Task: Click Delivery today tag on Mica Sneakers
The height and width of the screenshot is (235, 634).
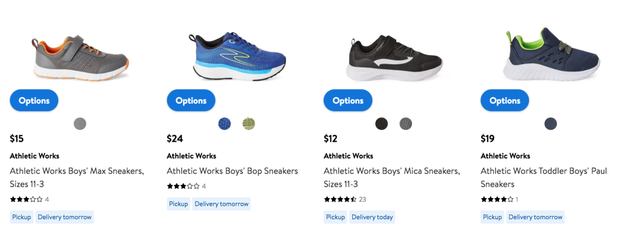Action: click(x=372, y=217)
